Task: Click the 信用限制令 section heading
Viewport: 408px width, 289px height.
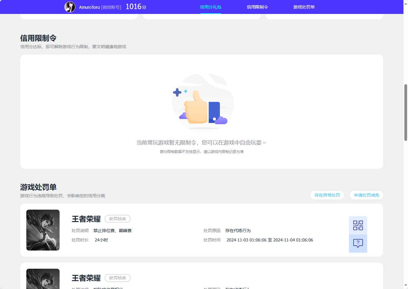Action: point(38,38)
